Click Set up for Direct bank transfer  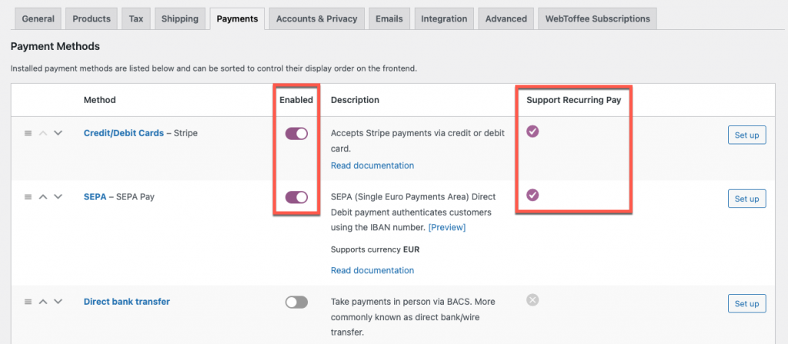coord(746,303)
